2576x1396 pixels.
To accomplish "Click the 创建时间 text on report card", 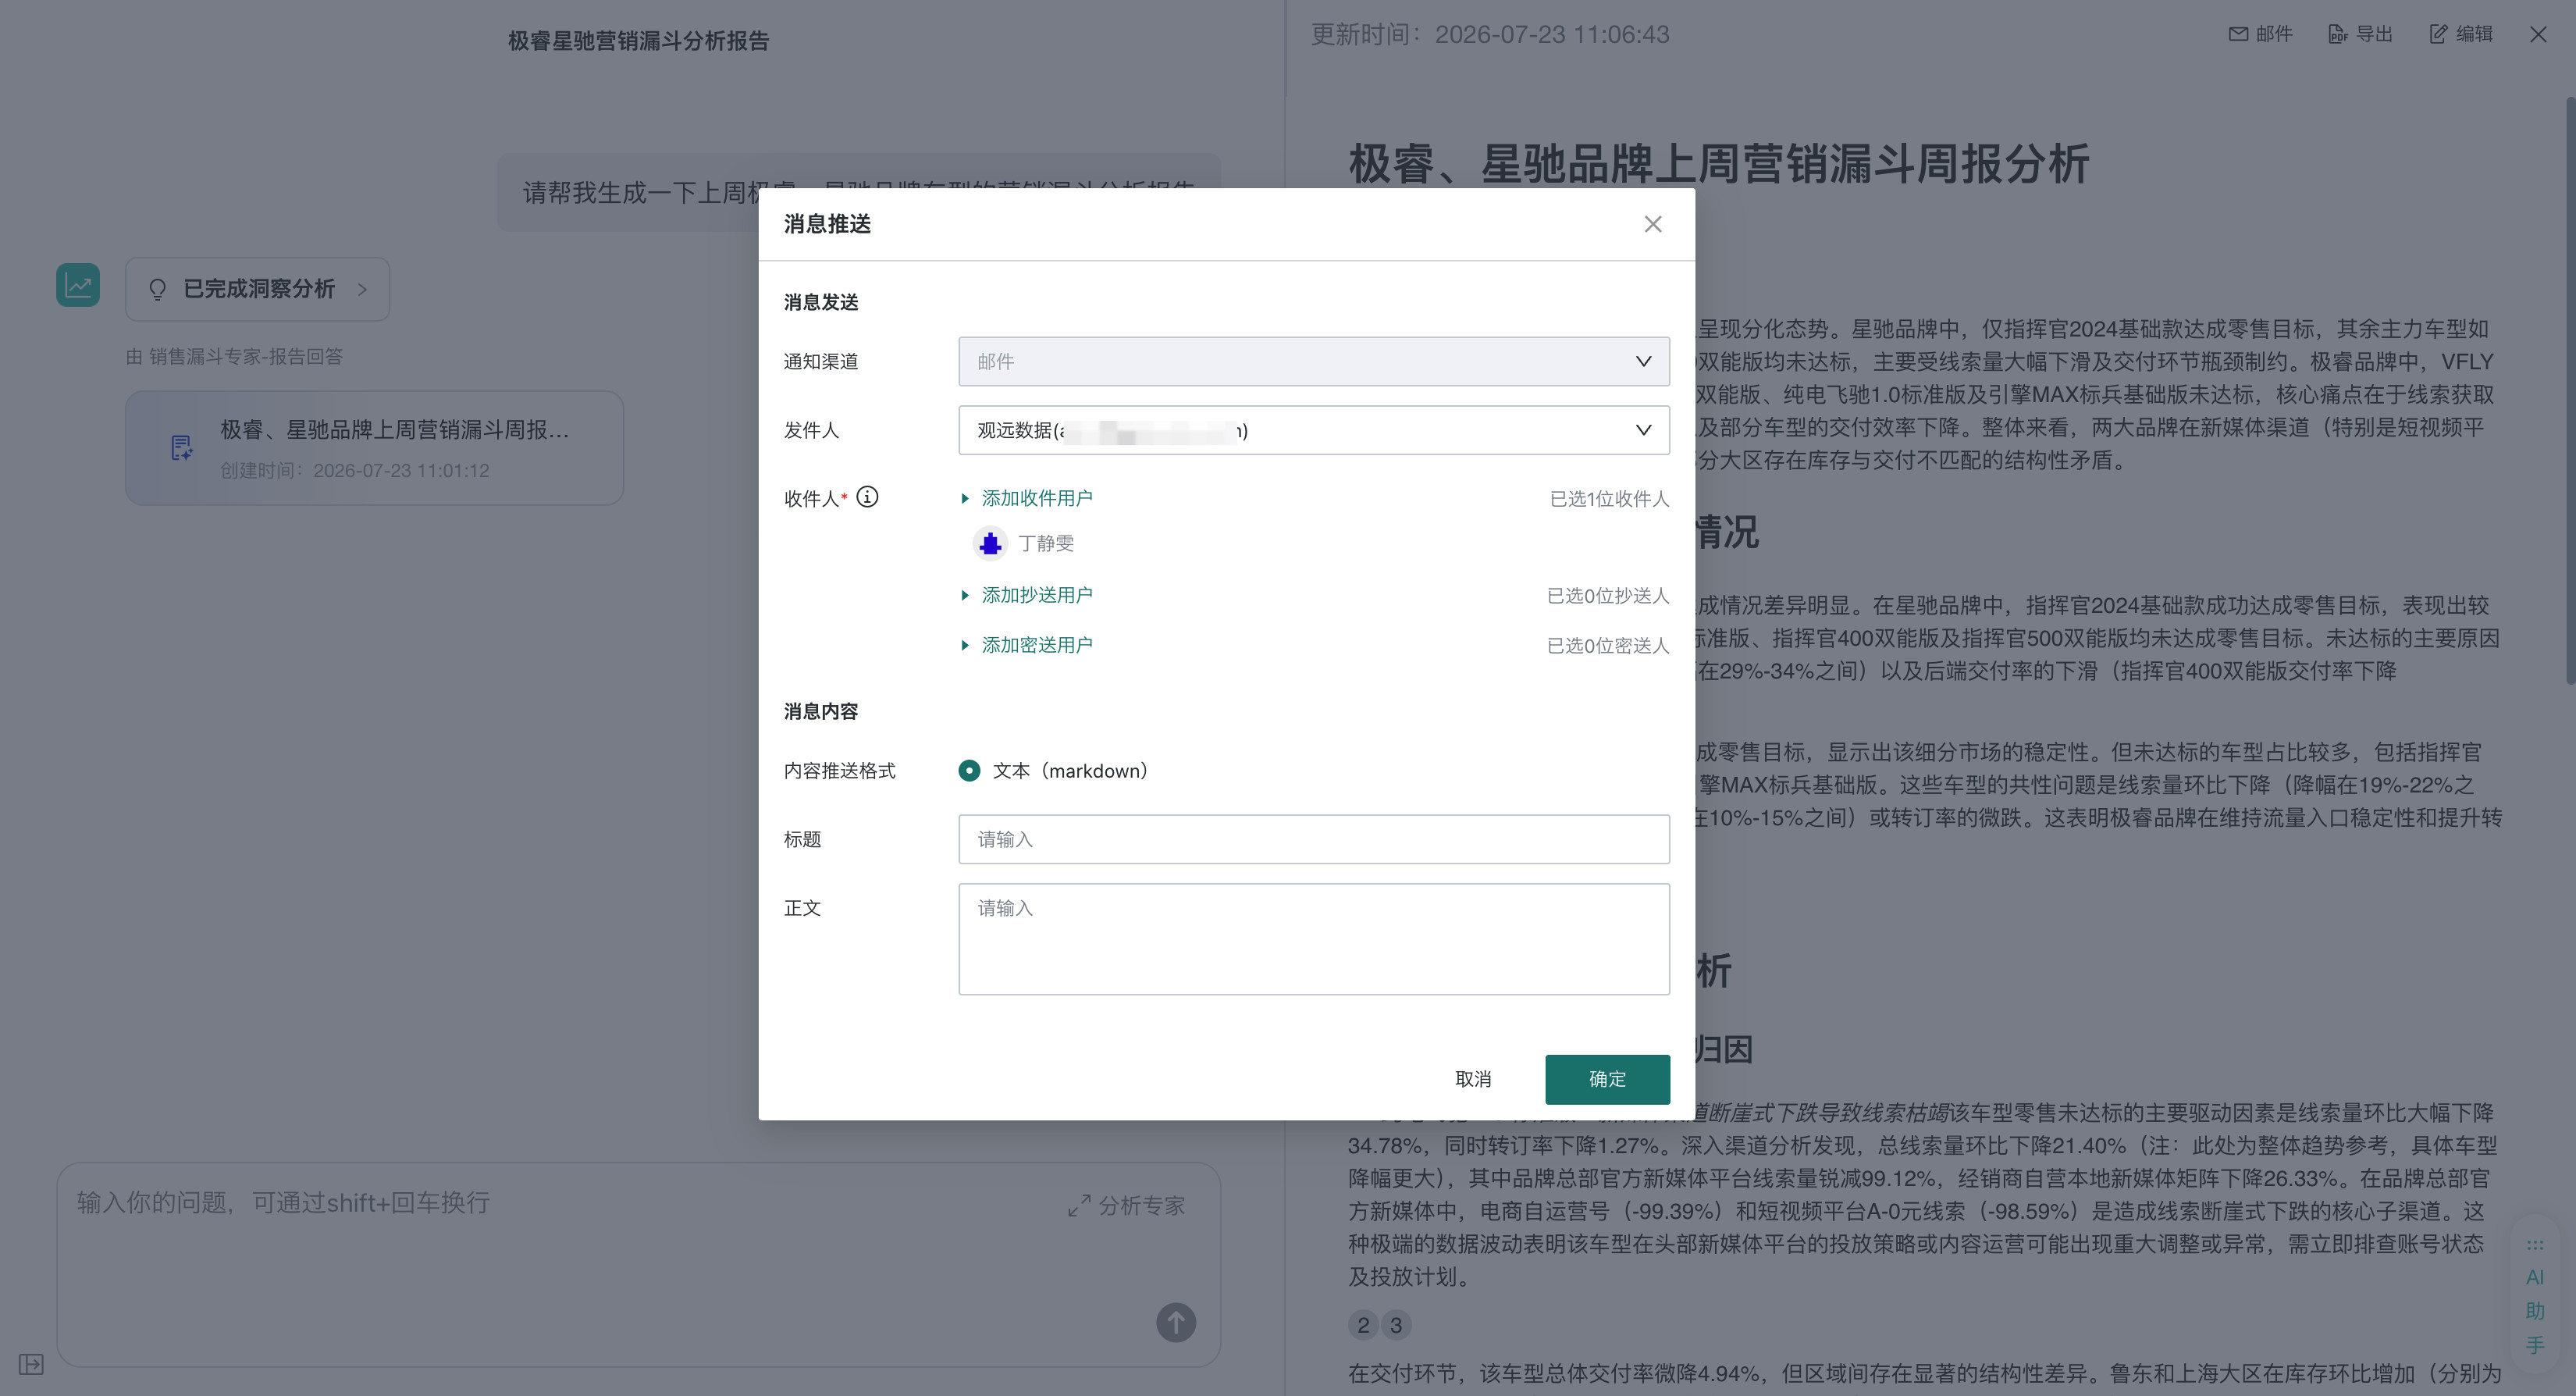I will click(355, 470).
